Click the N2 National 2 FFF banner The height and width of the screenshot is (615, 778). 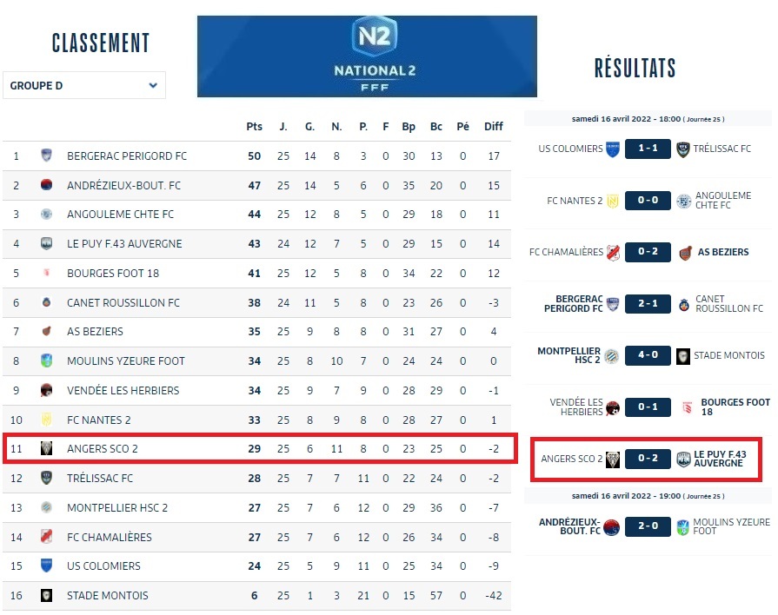(x=367, y=56)
